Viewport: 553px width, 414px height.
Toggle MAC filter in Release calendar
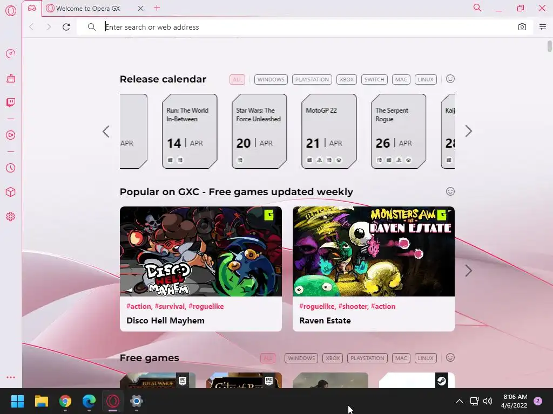click(x=401, y=80)
